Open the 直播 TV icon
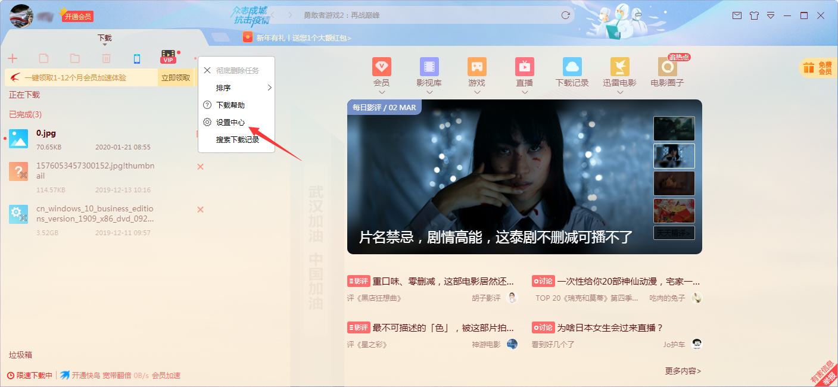This screenshot has width=838, height=387. (525, 66)
